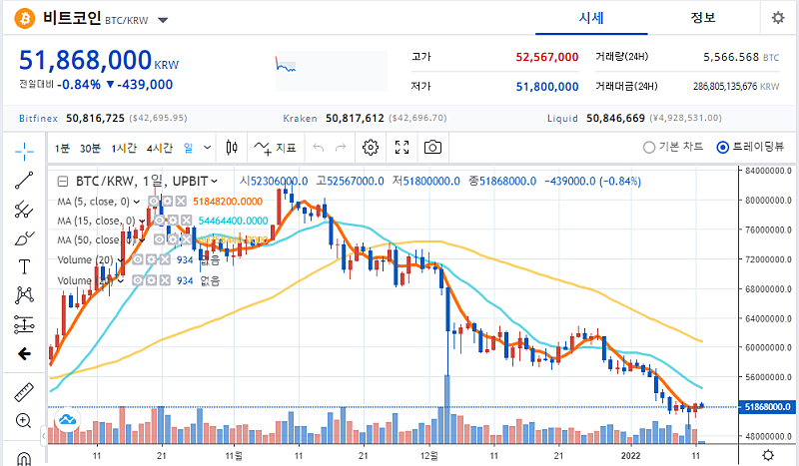799x466 pixels.
Task: Open settings for lower Volume (20) indicator
Action: pyautogui.click(x=152, y=280)
